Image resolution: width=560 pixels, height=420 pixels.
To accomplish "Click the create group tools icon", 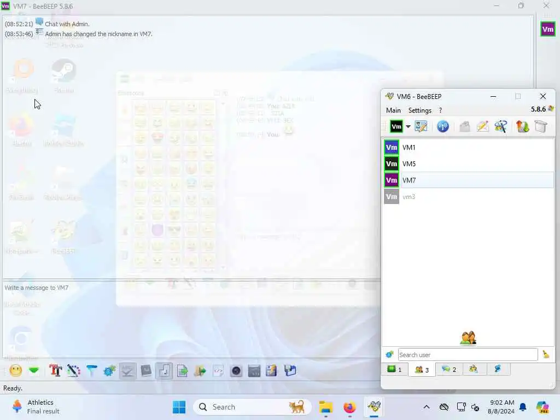I will (501, 126).
